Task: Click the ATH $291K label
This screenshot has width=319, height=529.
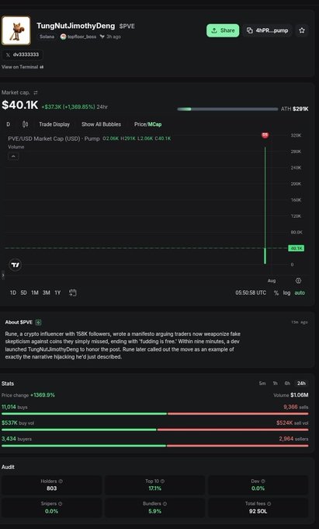Action: click(294, 109)
